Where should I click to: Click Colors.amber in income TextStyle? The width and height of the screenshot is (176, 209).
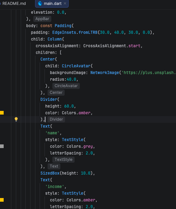coord(81,200)
